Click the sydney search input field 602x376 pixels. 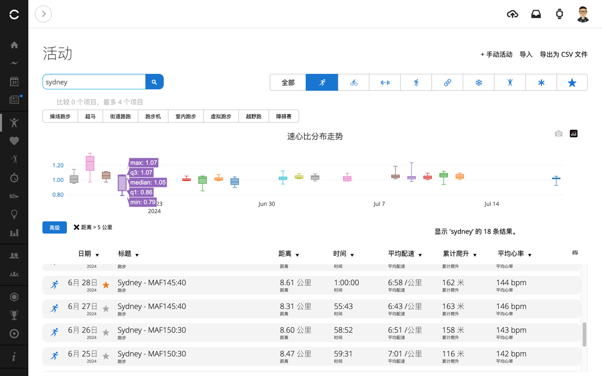94,82
